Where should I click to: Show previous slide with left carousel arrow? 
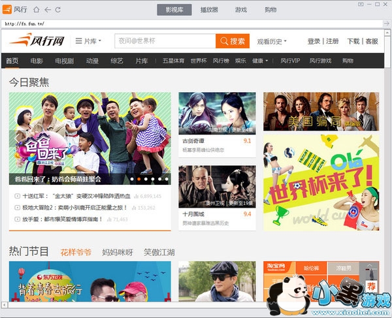click(17, 138)
